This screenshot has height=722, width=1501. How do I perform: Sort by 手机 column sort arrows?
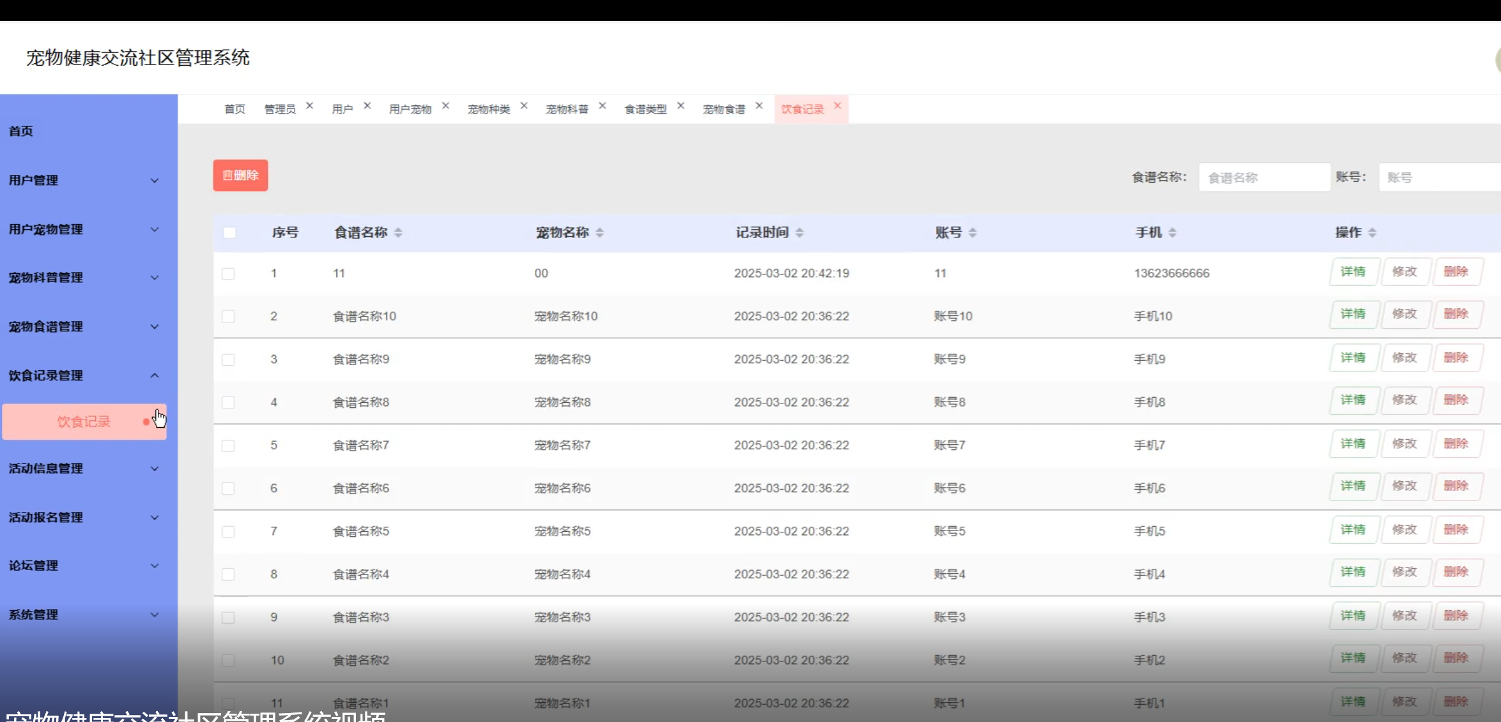click(x=1173, y=233)
